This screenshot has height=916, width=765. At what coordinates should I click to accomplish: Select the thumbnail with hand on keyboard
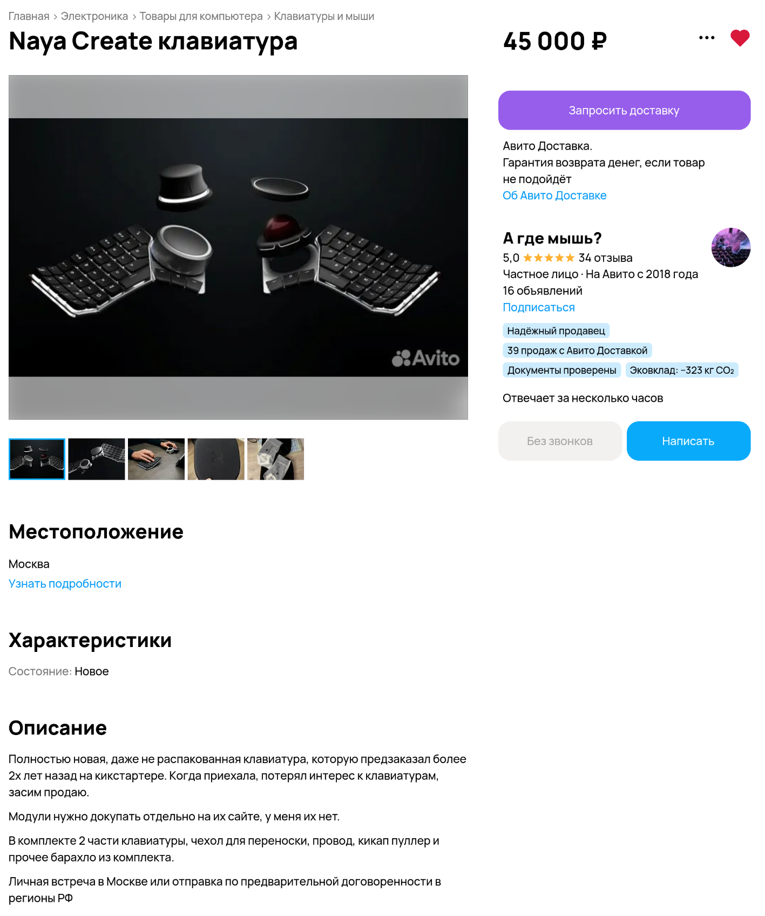[156, 459]
